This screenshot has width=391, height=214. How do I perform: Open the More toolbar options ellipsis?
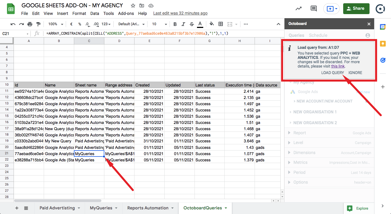tap(246, 24)
